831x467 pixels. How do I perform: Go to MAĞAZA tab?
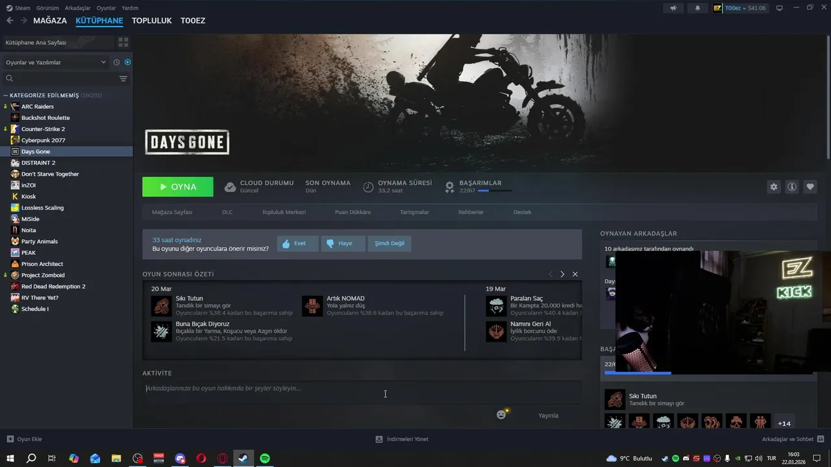(x=50, y=21)
